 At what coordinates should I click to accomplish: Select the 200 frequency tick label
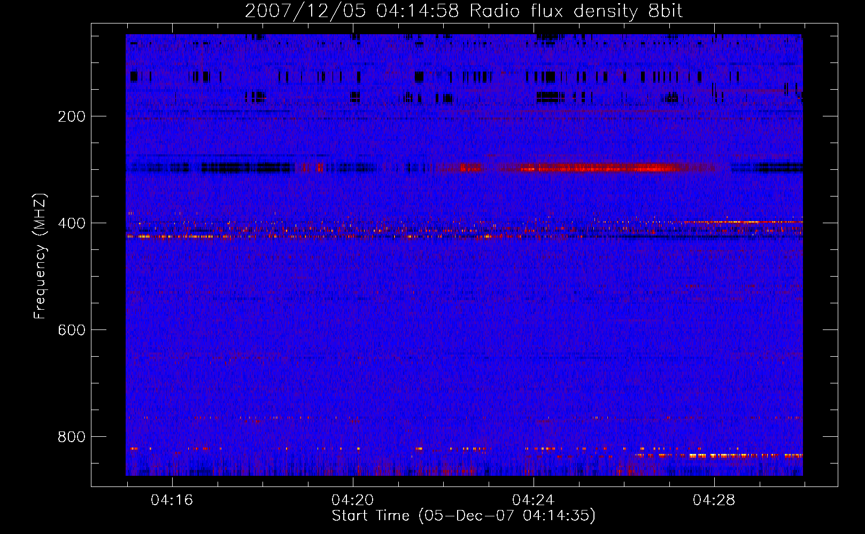pos(72,116)
